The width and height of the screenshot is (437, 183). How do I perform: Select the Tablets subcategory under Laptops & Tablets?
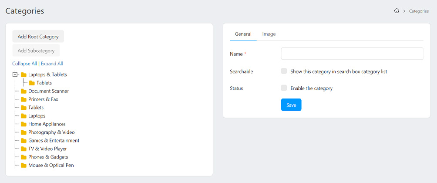click(44, 83)
